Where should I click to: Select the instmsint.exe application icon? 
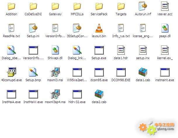(x=165, y=72)
